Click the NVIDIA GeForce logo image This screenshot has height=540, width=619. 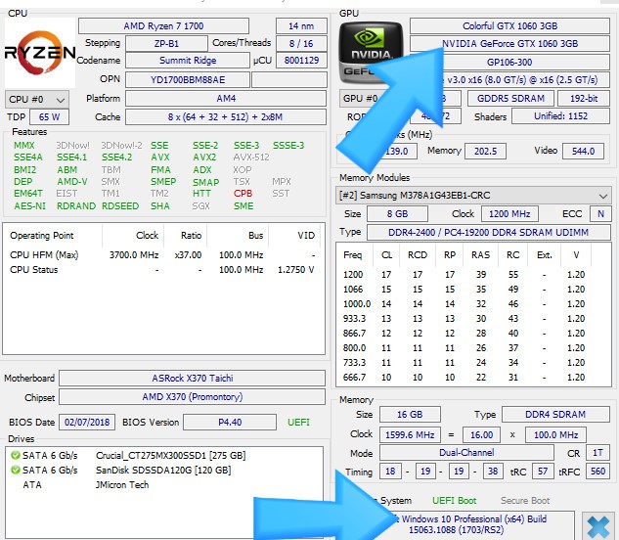click(371, 53)
